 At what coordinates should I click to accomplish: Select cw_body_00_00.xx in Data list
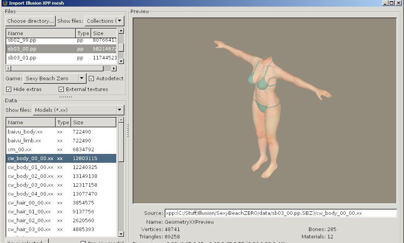61,158
